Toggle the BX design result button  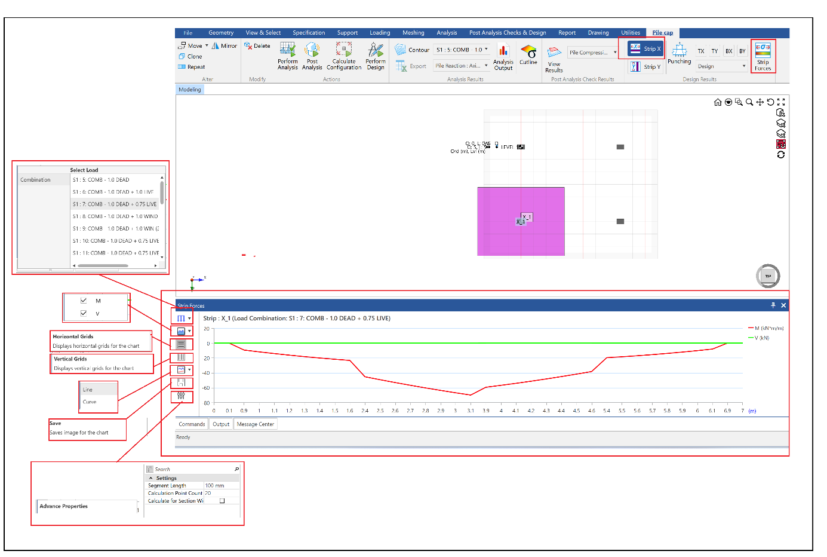[728, 51]
